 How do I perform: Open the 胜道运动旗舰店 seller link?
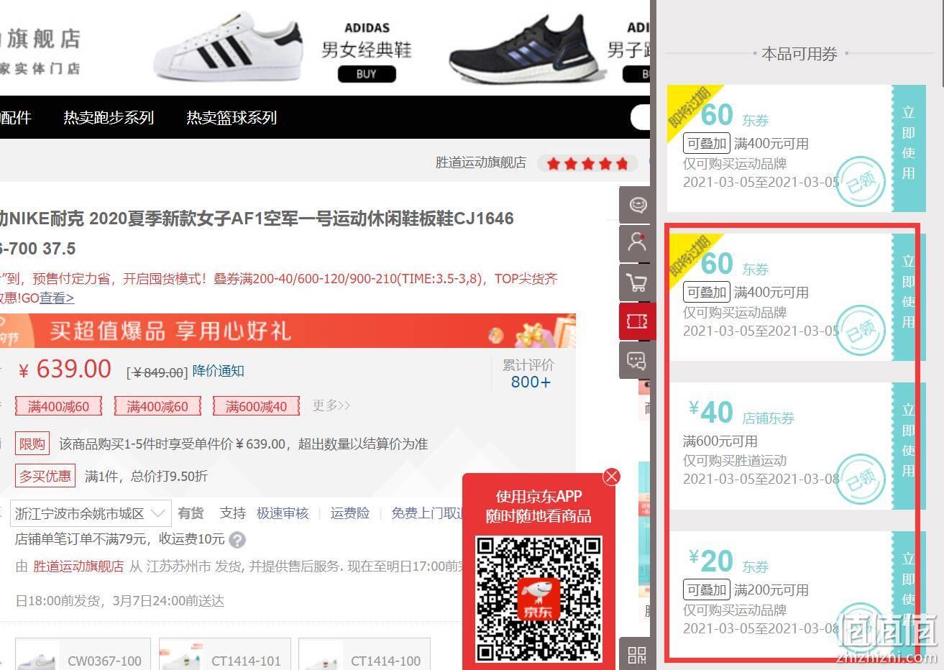[78, 566]
